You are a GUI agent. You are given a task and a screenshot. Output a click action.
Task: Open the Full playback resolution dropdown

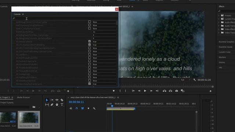[185, 80]
